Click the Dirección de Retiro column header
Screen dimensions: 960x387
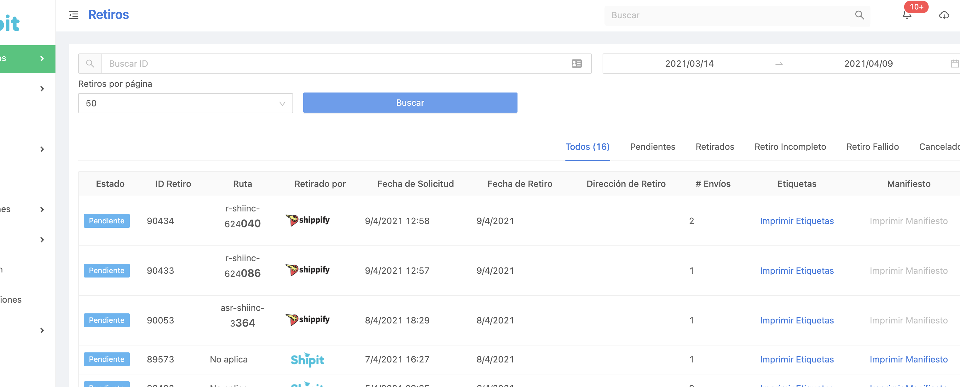[626, 184]
